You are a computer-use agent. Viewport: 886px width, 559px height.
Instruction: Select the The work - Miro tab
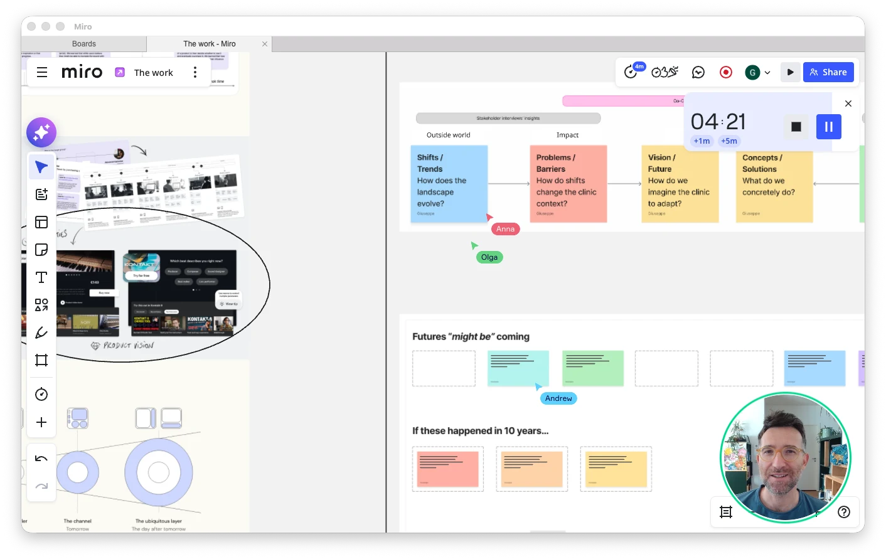coord(209,44)
